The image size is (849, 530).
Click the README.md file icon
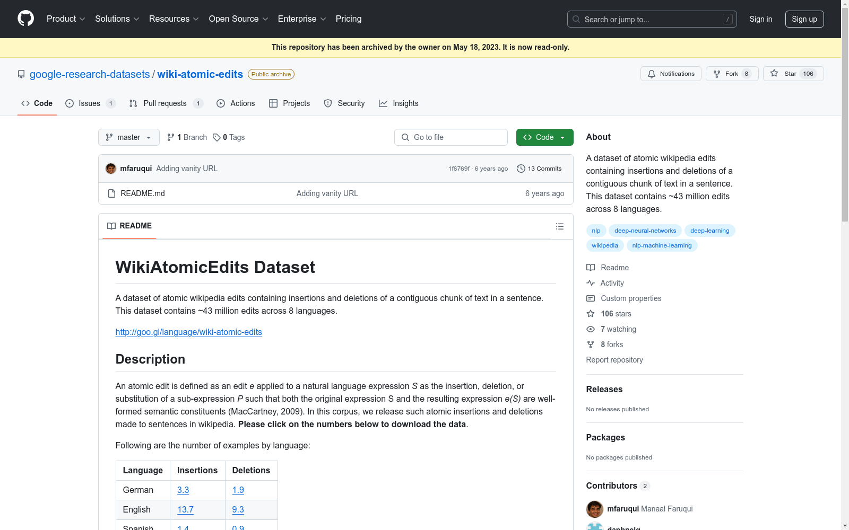tap(111, 193)
